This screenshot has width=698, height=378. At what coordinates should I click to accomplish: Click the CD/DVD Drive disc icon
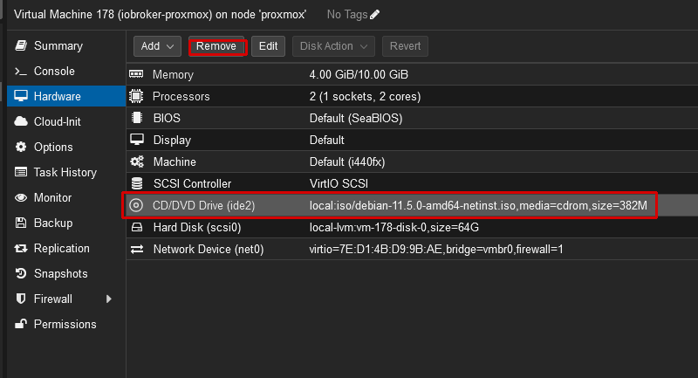pyautogui.click(x=136, y=205)
